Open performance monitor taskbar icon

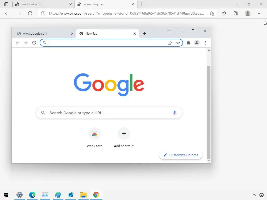pos(45,195)
